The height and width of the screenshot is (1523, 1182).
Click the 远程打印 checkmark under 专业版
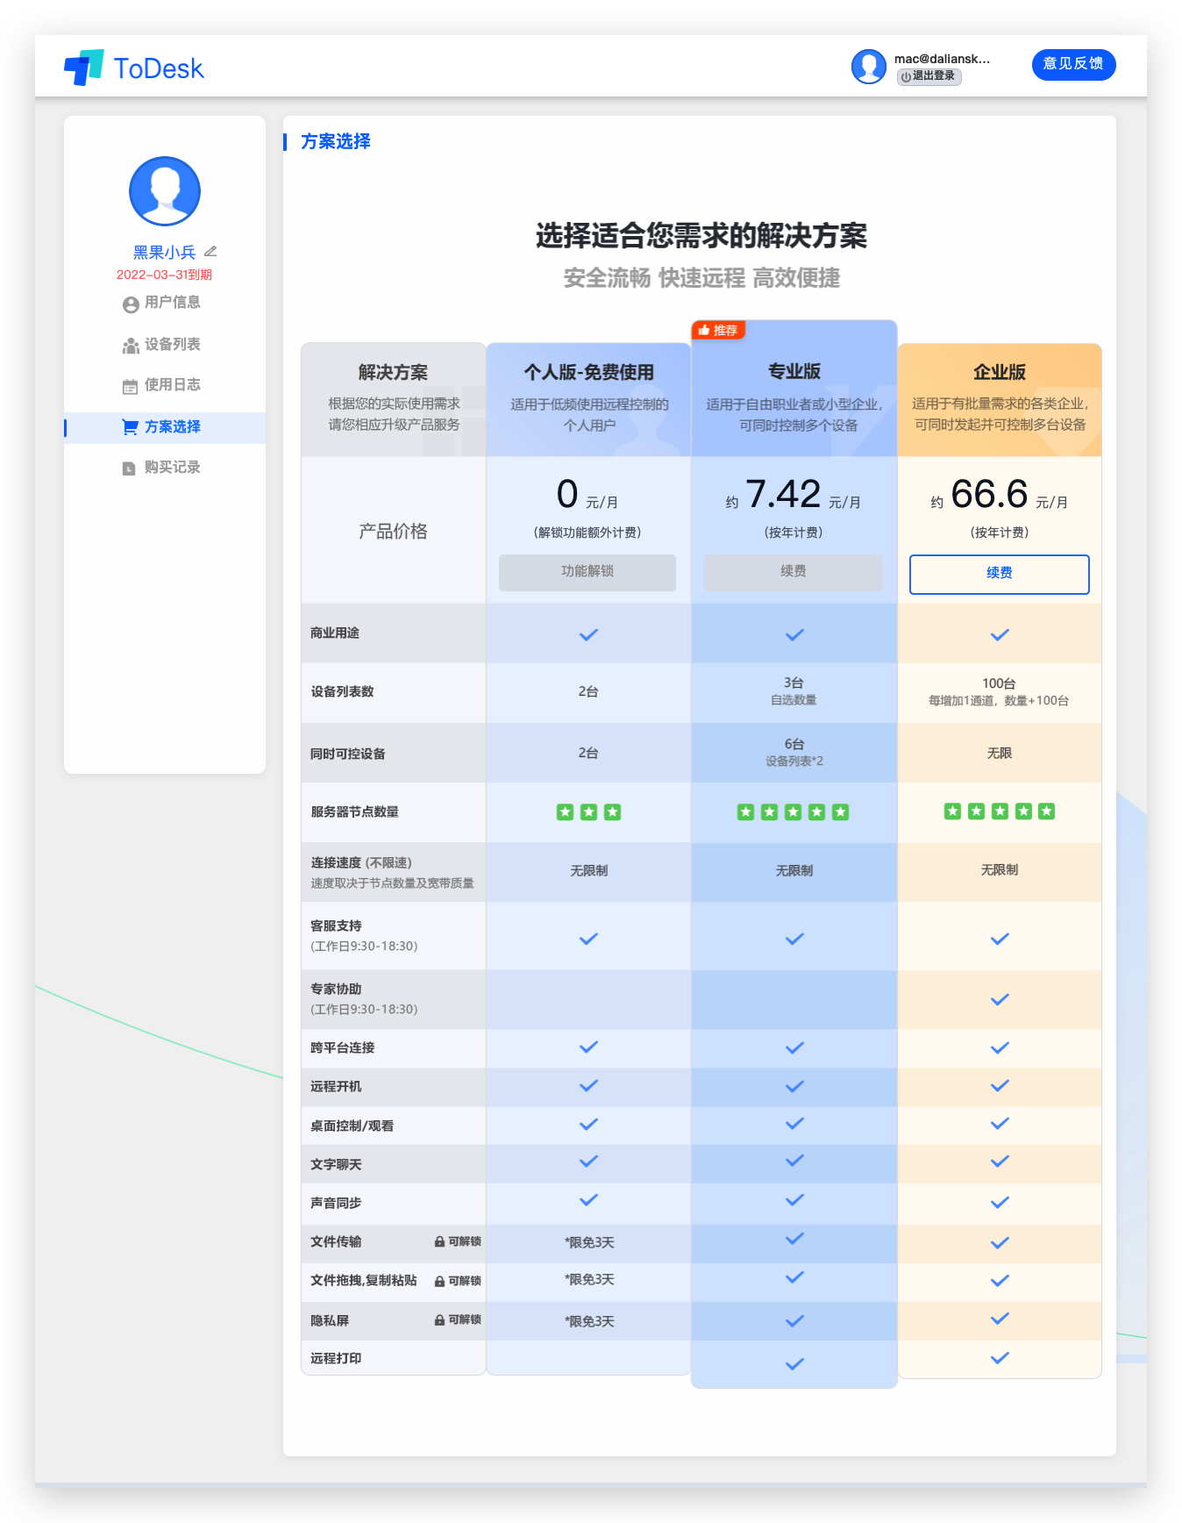[794, 1364]
